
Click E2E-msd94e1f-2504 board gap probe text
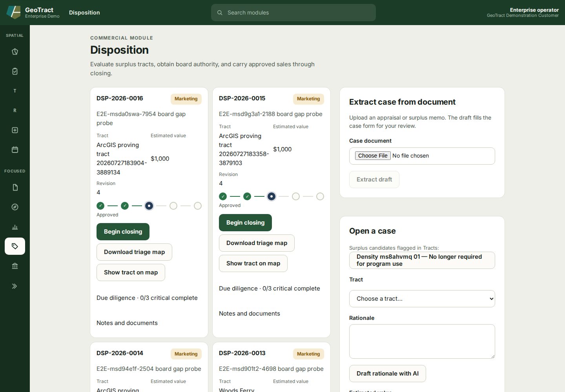tap(149, 369)
